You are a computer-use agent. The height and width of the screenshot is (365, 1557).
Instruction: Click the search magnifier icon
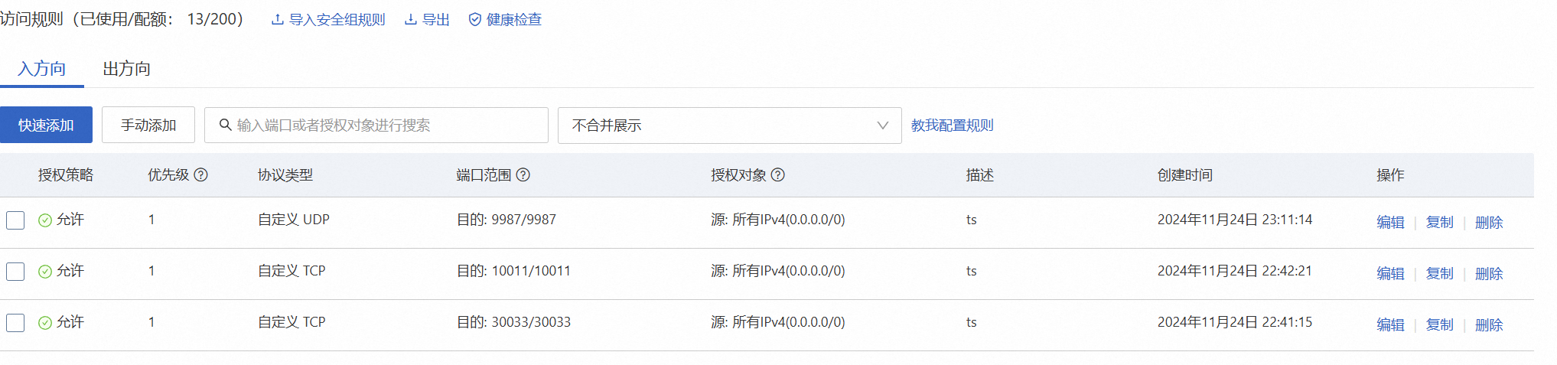(225, 125)
